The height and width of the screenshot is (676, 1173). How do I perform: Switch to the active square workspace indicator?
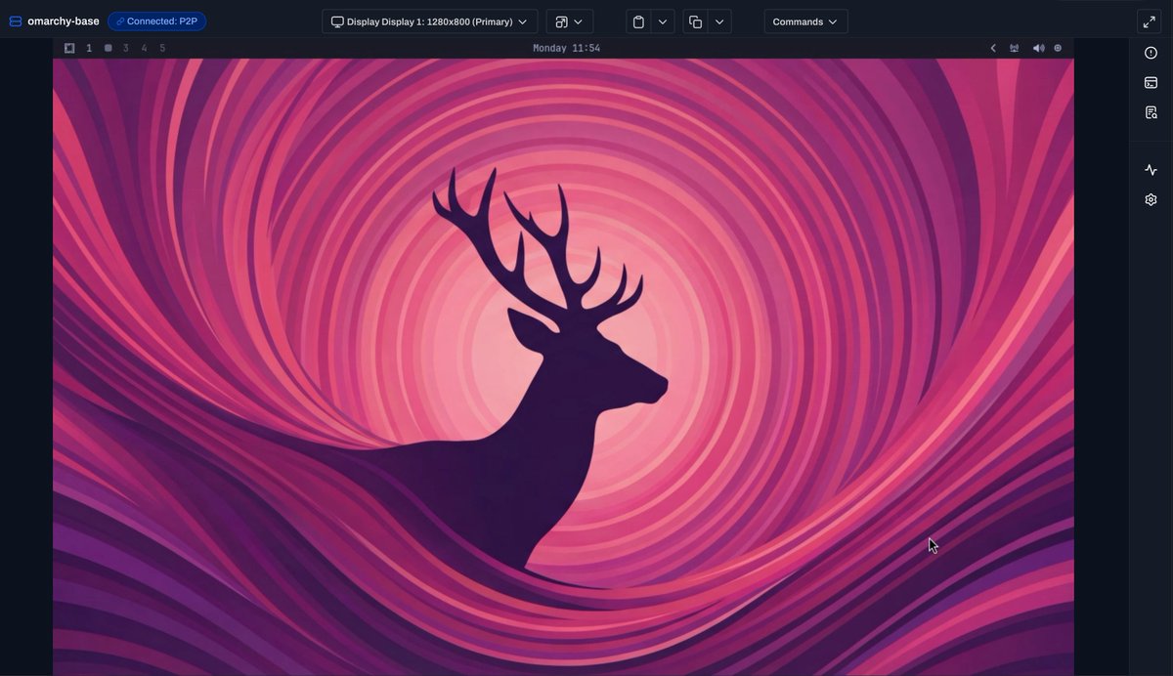click(x=108, y=48)
